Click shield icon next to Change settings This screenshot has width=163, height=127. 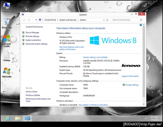coord(124,85)
